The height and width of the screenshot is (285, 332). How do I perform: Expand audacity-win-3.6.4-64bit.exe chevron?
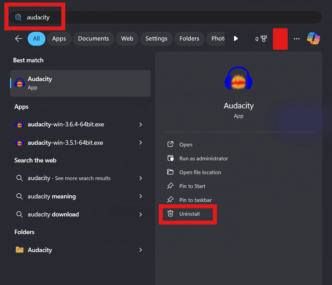point(141,125)
